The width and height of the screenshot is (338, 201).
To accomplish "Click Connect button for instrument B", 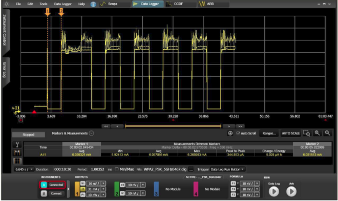I will [56, 193].
